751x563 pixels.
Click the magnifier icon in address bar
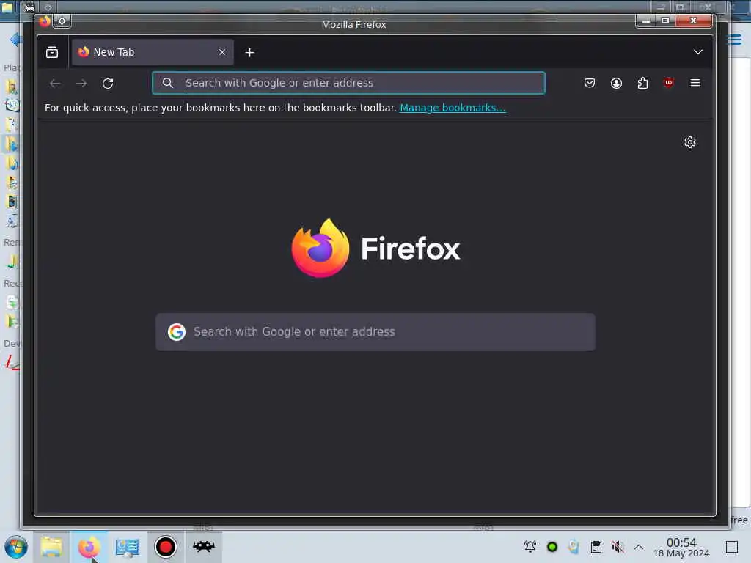(x=168, y=83)
